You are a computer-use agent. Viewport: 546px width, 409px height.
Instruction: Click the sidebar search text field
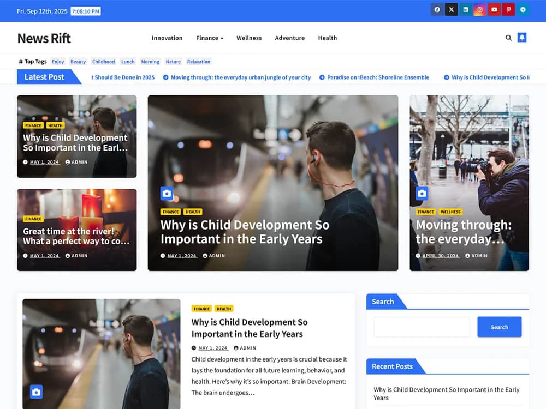(422, 327)
